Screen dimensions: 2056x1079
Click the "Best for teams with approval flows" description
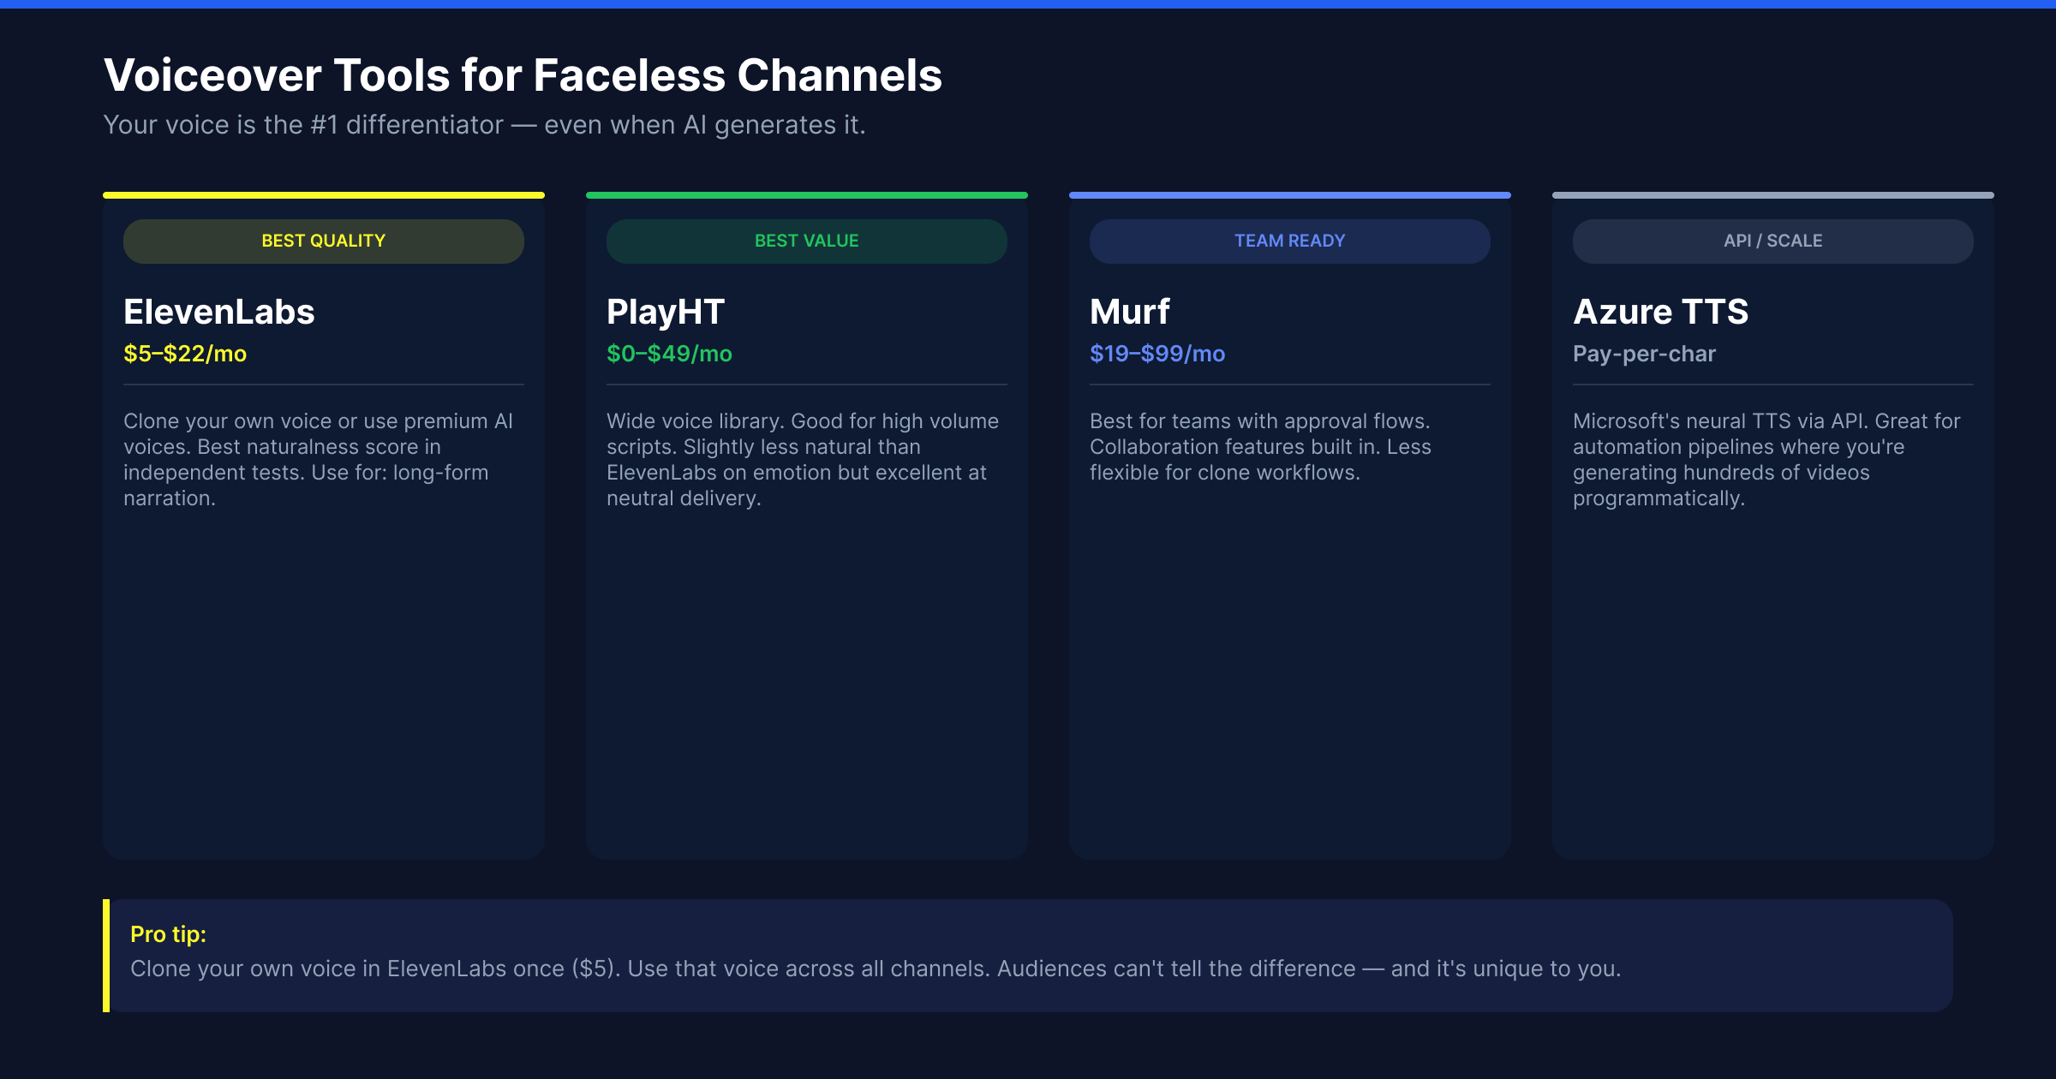(1260, 447)
